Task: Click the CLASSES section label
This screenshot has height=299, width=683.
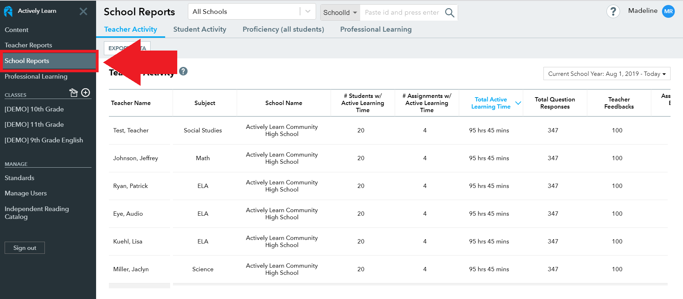Action: point(16,95)
